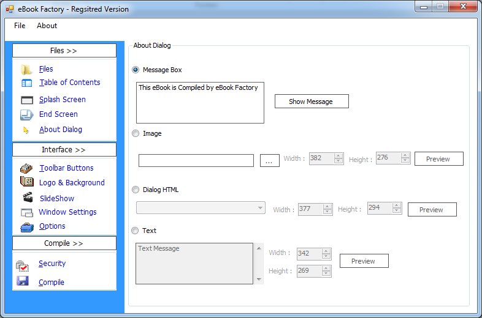Increase Image Height value 276 up arrow
This screenshot has width=482, height=318.
[405, 155]
